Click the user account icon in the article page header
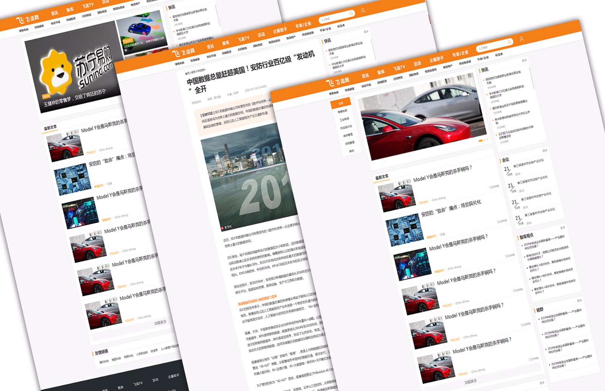605x391 pixels. (363, 11)
